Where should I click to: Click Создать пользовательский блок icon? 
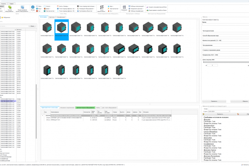tap(147, 7)
